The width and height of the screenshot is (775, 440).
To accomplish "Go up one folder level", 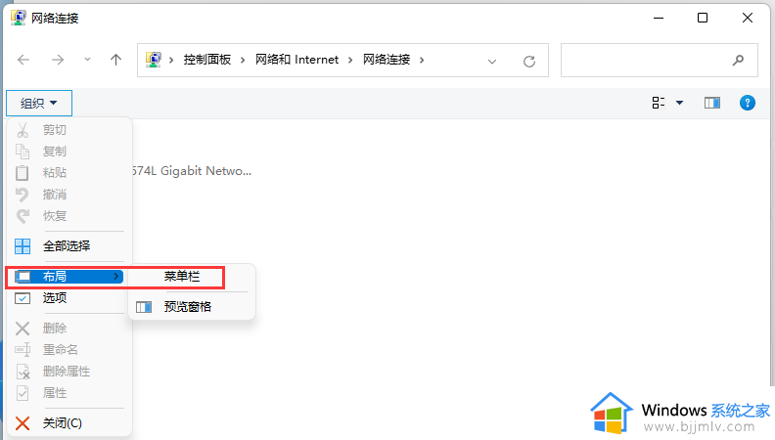I will coord(115,60).
